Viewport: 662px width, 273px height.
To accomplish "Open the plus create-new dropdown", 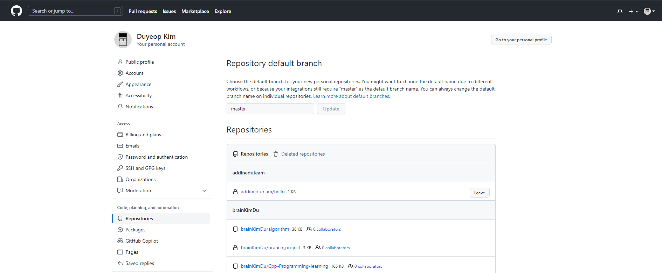I will click(x=633, y=11).
